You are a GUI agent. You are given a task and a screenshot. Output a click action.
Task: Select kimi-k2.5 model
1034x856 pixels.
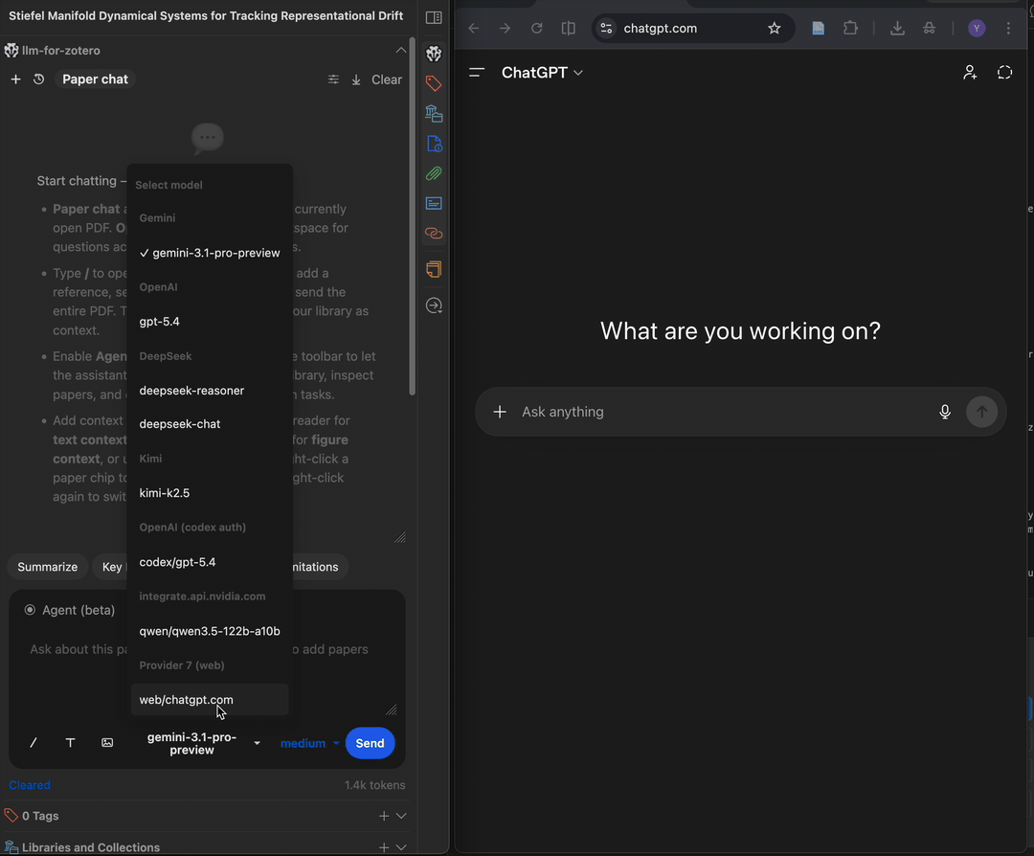(210, 492)
